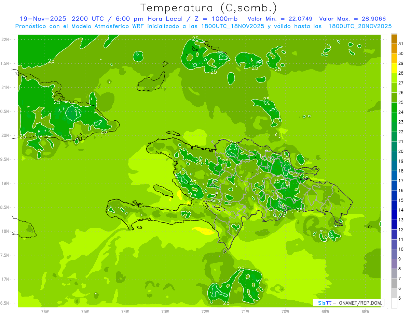This screenshot has height=316, width=410.
Task: Click the 68W longitude axis label
Action: [365, 311]
